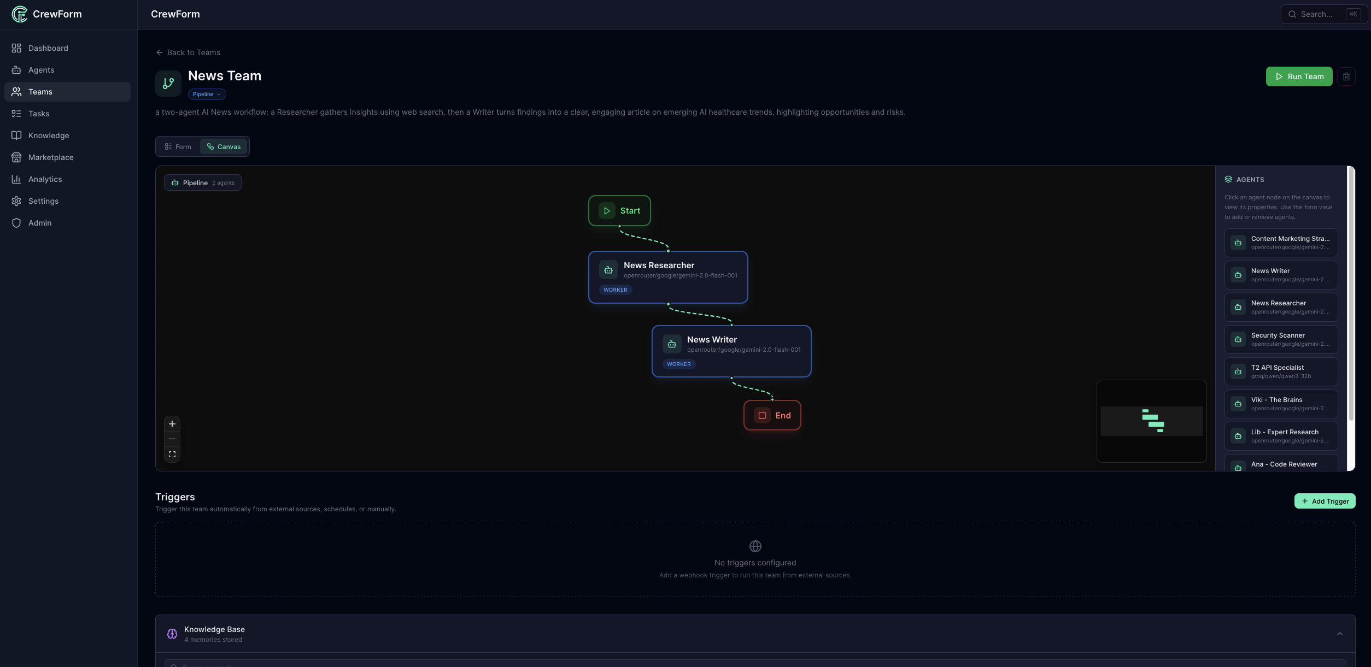Click the delete team trash icon

1346,76
